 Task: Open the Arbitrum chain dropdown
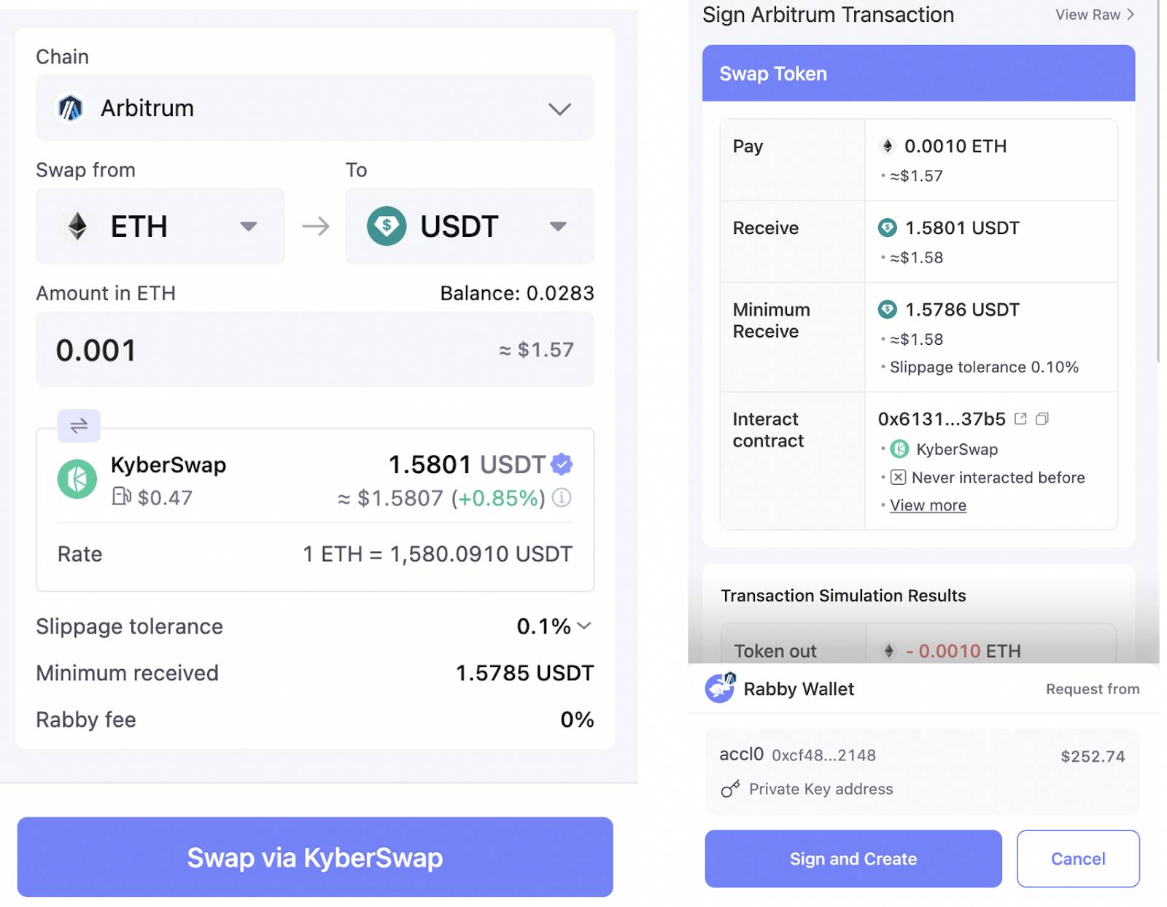click(x=315, y=108)
